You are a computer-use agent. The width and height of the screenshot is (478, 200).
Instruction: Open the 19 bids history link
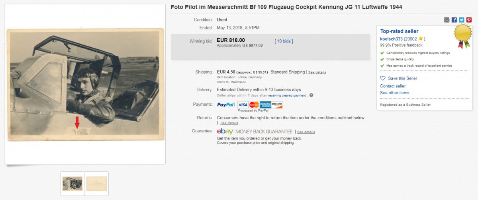pyautogui.click(x=284, y=41)
